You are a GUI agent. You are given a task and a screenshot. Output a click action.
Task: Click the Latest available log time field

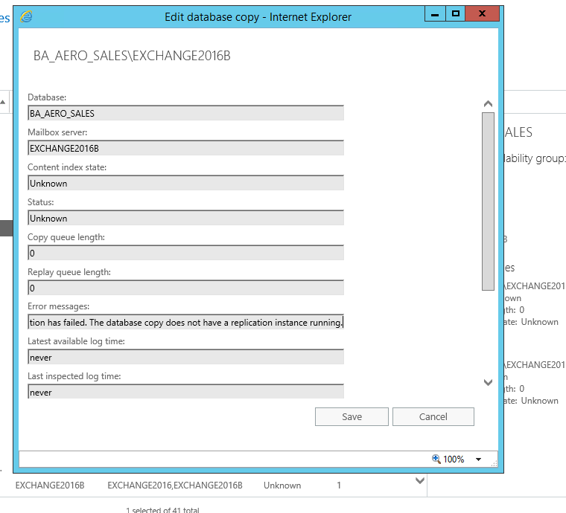pos(185,357)
